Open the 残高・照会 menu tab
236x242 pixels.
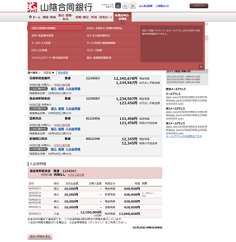pyautogui.click(x=50, y=17)
